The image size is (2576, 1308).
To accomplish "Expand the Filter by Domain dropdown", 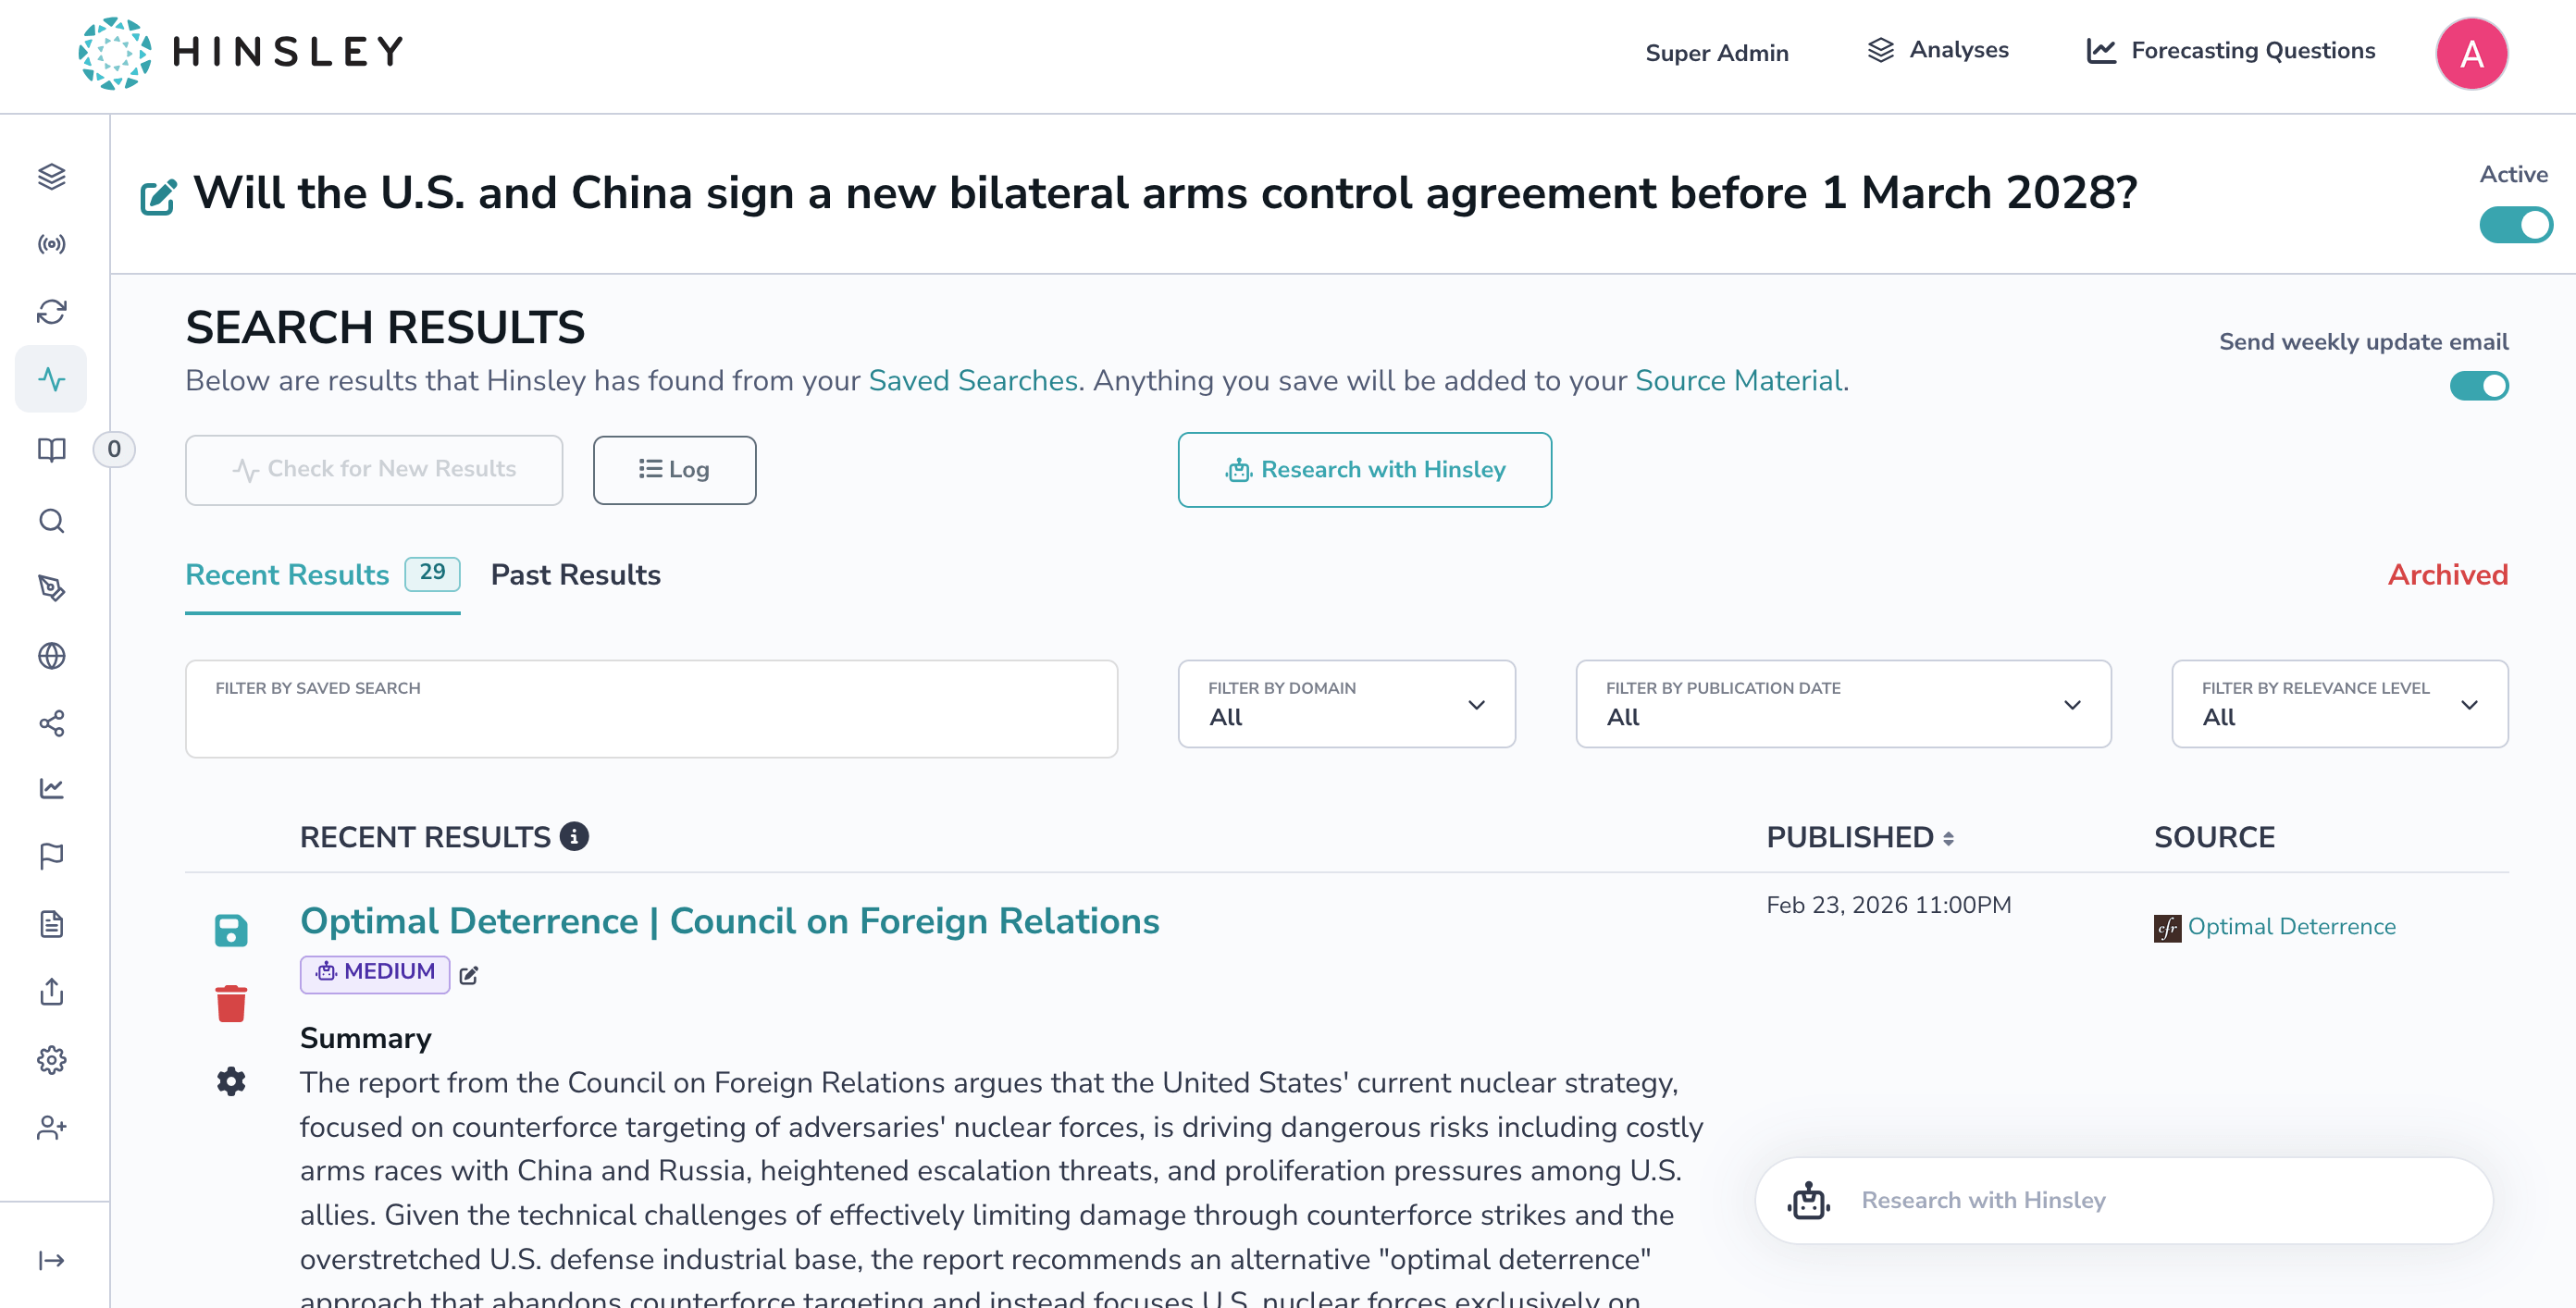I will point(1346,704).
